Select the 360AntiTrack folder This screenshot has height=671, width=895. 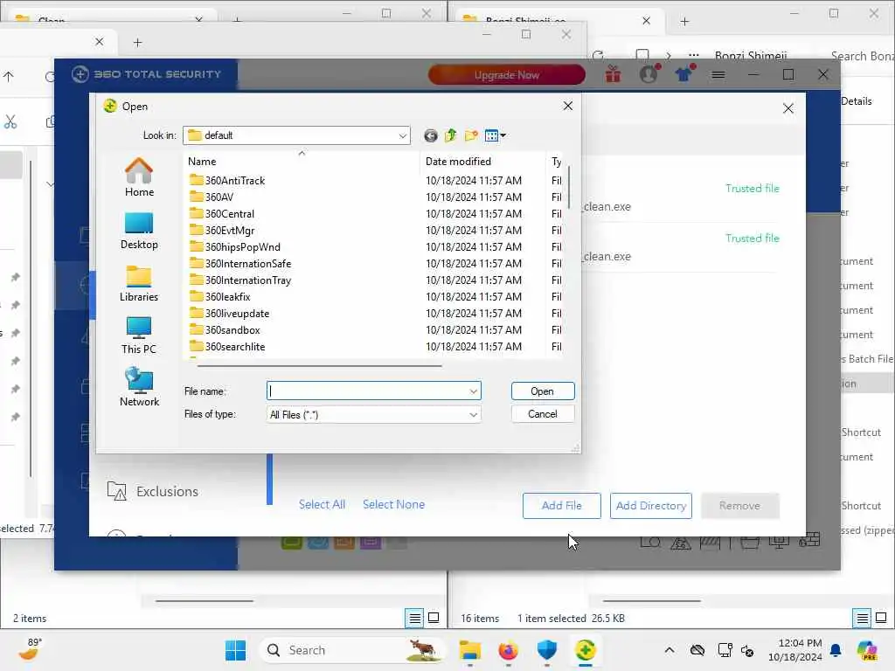[227, 180]
